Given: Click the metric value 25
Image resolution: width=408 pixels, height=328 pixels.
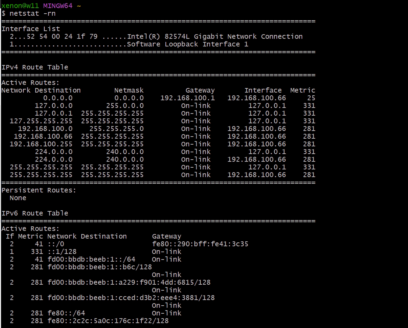Looking at the screenshot, I should [x=311, y=98].
